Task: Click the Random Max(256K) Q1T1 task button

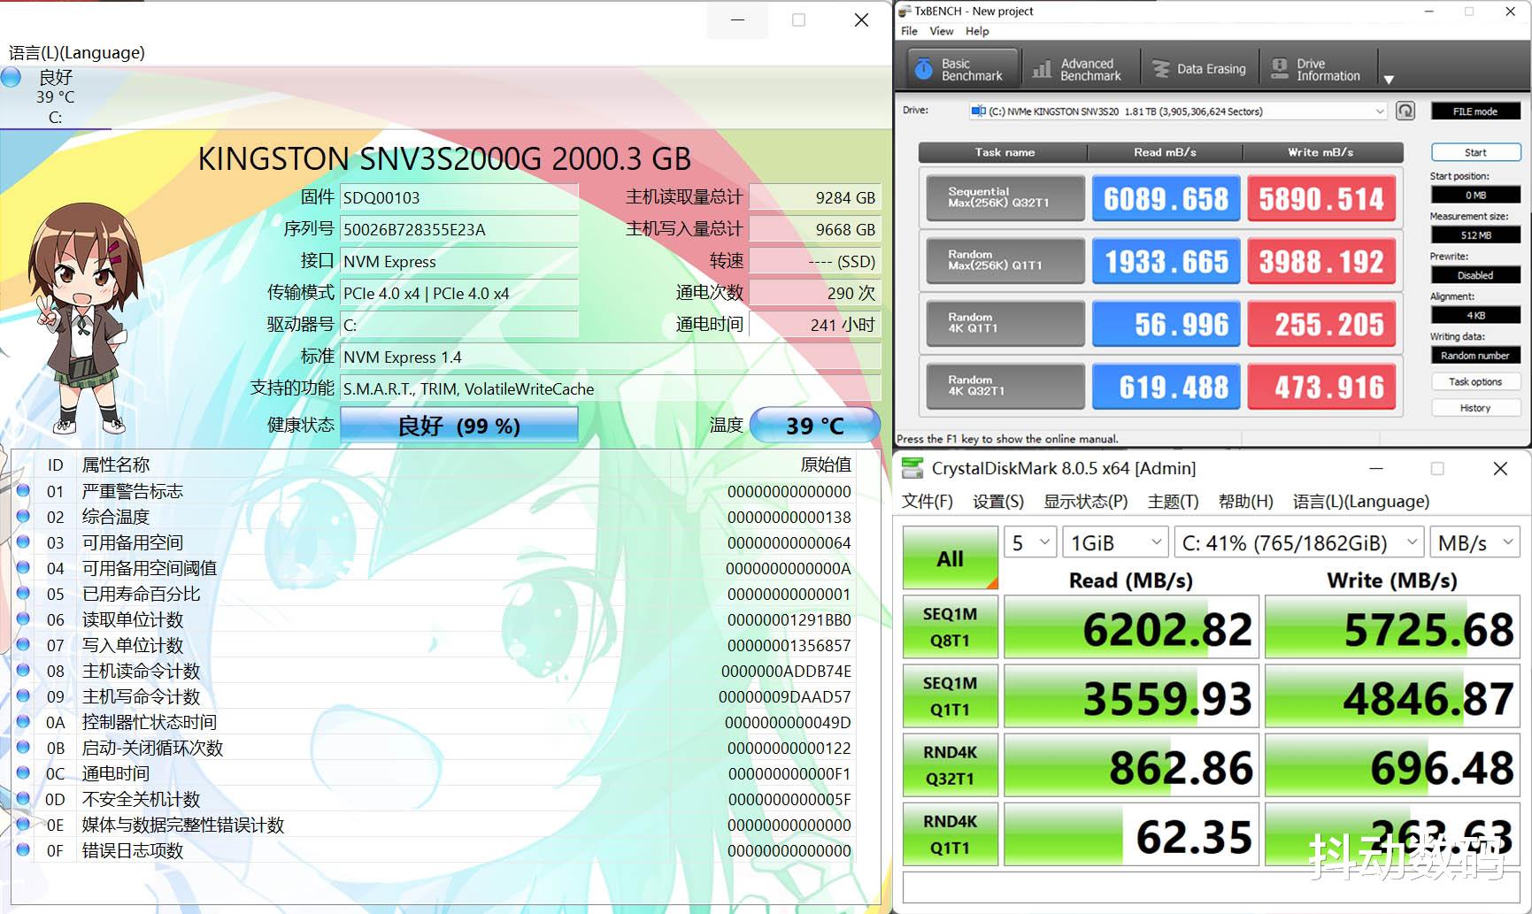Action: pyautogui.click(x=1005, y=260)
